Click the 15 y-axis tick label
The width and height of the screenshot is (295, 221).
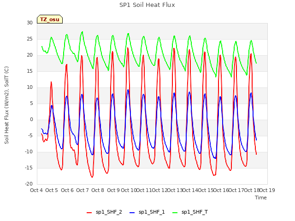click(29, 71)
